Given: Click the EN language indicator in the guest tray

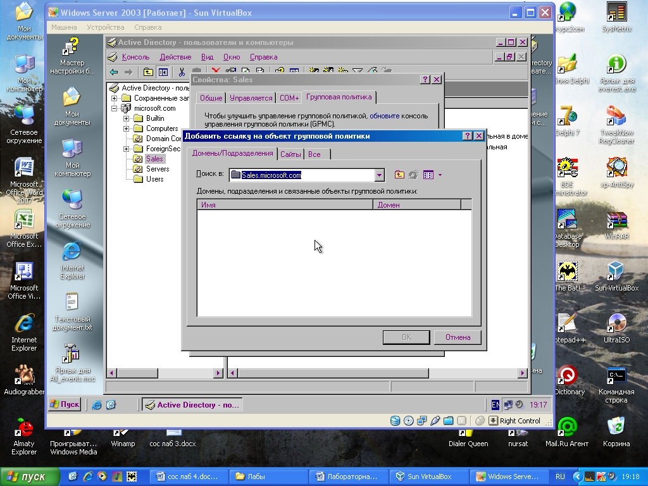Looking at the screenshot, I should (x=495, y=405).
